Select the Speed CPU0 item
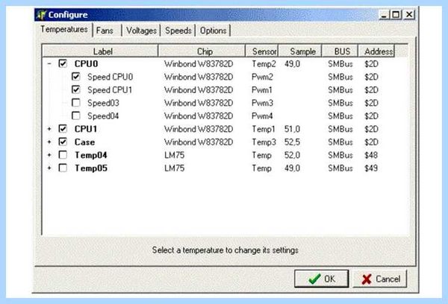This screenshot has height=304, width=448. [x=110, y=77]
